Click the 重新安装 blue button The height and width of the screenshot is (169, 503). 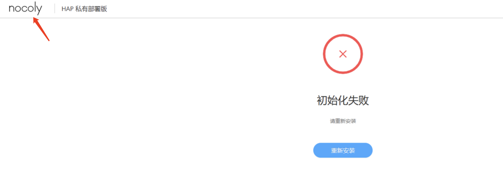pos(343,150)
